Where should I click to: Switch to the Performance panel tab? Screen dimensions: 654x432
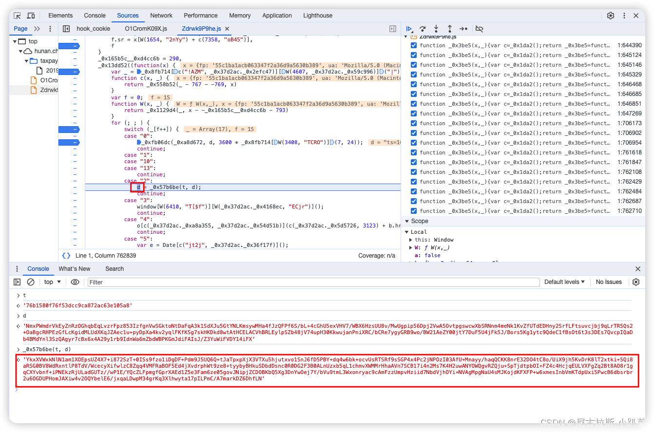pyautogui.click(x=201, y=16)
